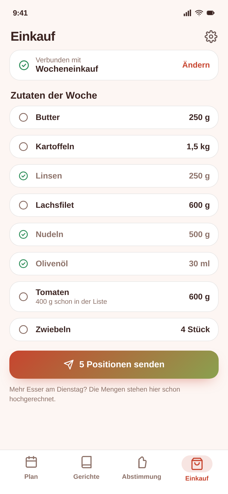228x494 pixels.
Task: Uncheck the Olivenöl item
Action: tap(23, 264)
